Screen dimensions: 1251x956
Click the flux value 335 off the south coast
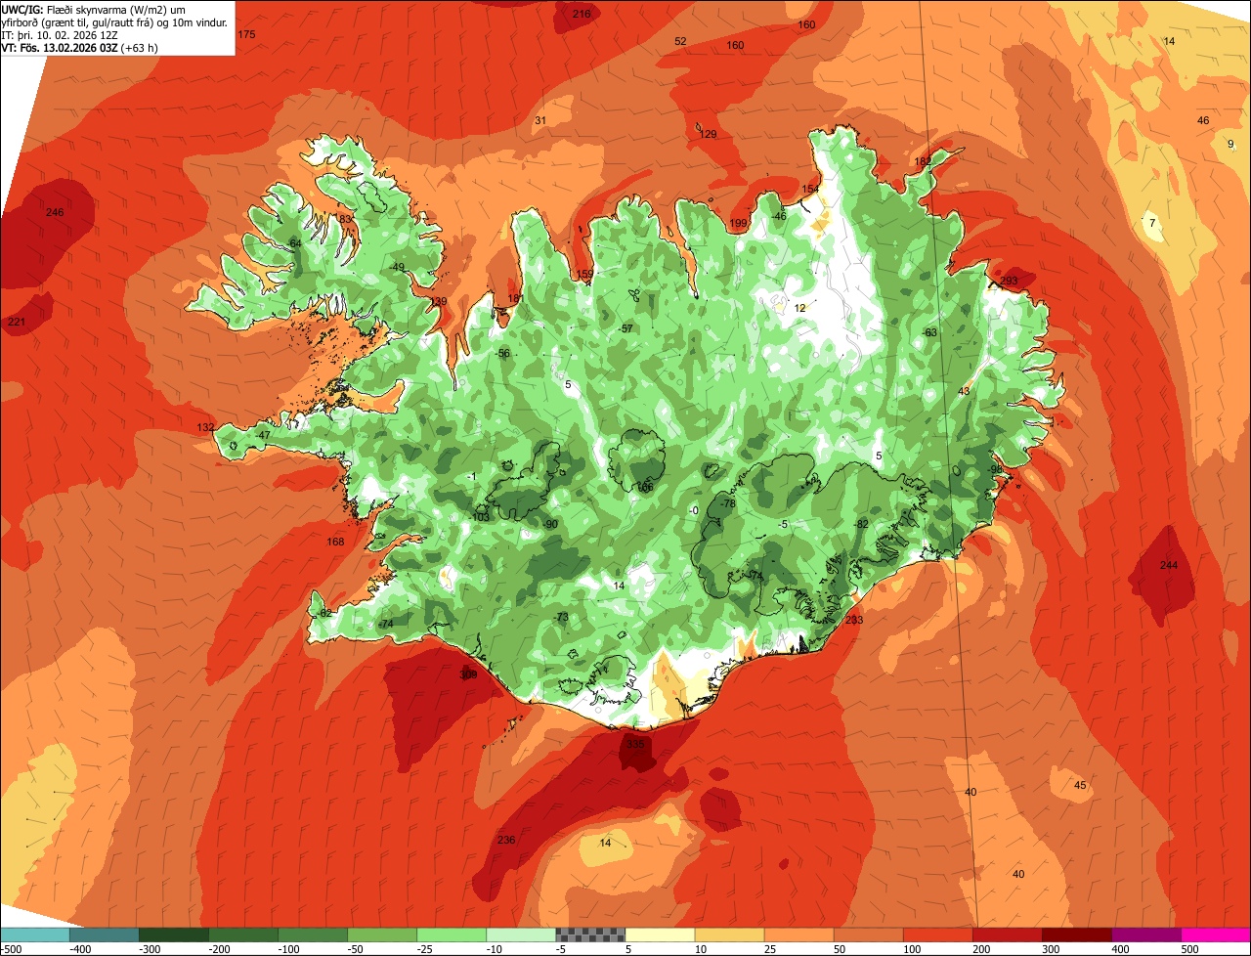click(635, 744)
